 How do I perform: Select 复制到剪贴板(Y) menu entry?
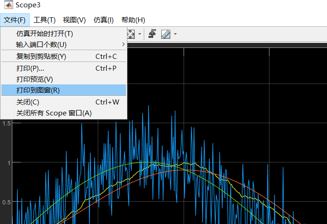[x=64, y=56]
